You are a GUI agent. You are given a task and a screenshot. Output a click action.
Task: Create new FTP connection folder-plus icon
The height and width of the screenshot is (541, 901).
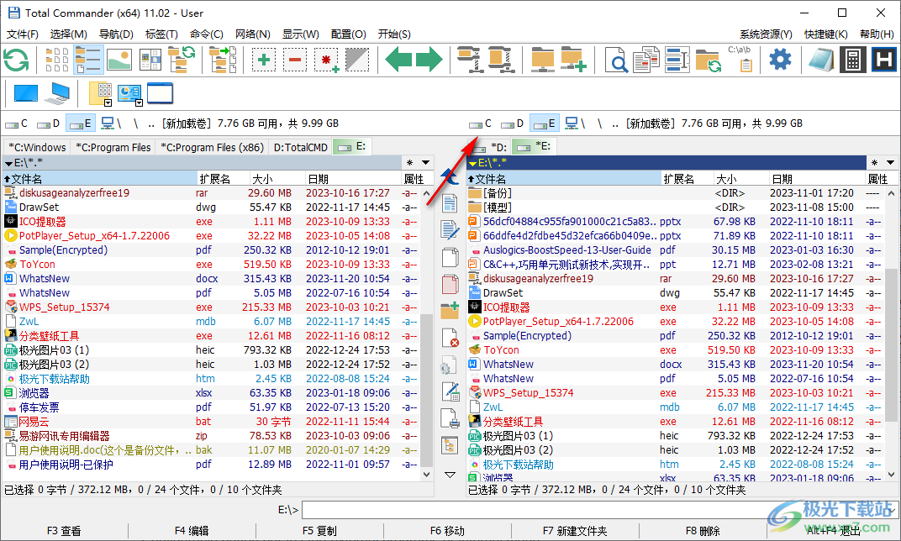[573, 60]
